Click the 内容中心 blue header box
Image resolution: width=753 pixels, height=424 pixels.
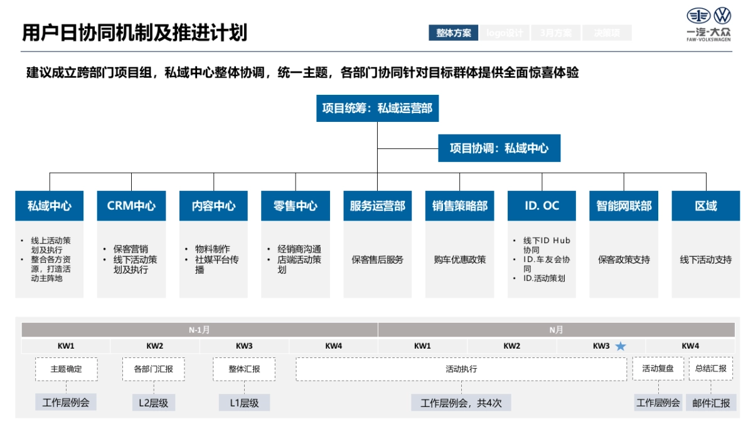pos(213,205)
